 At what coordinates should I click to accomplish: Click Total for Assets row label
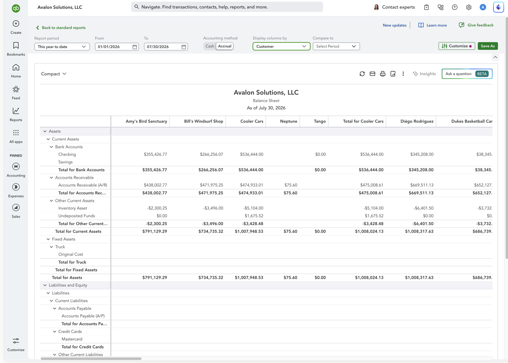click(67, 278)
